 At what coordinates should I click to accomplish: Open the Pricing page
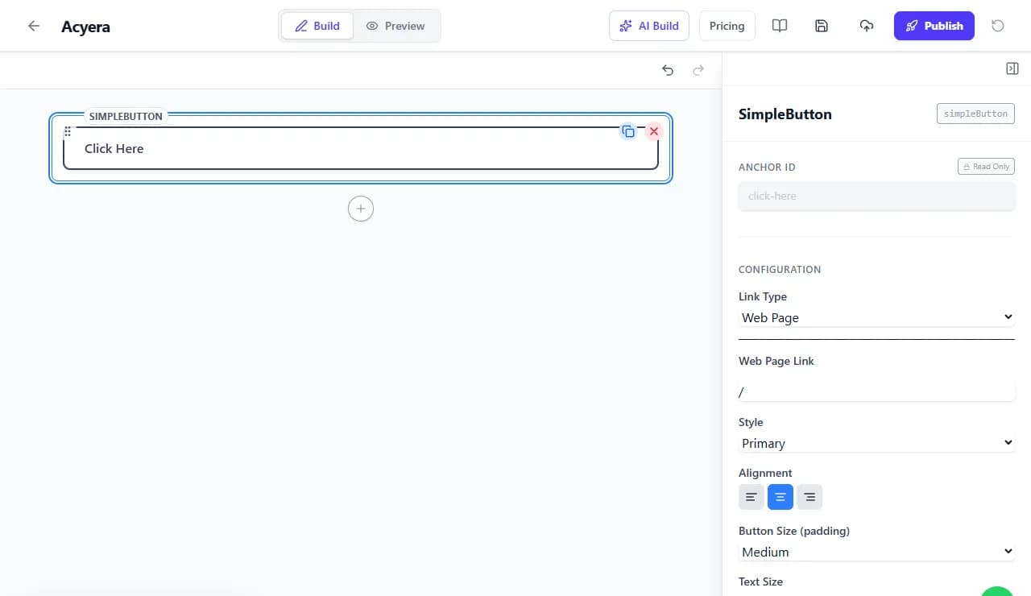pyautogui.click(x=727, y=26)
